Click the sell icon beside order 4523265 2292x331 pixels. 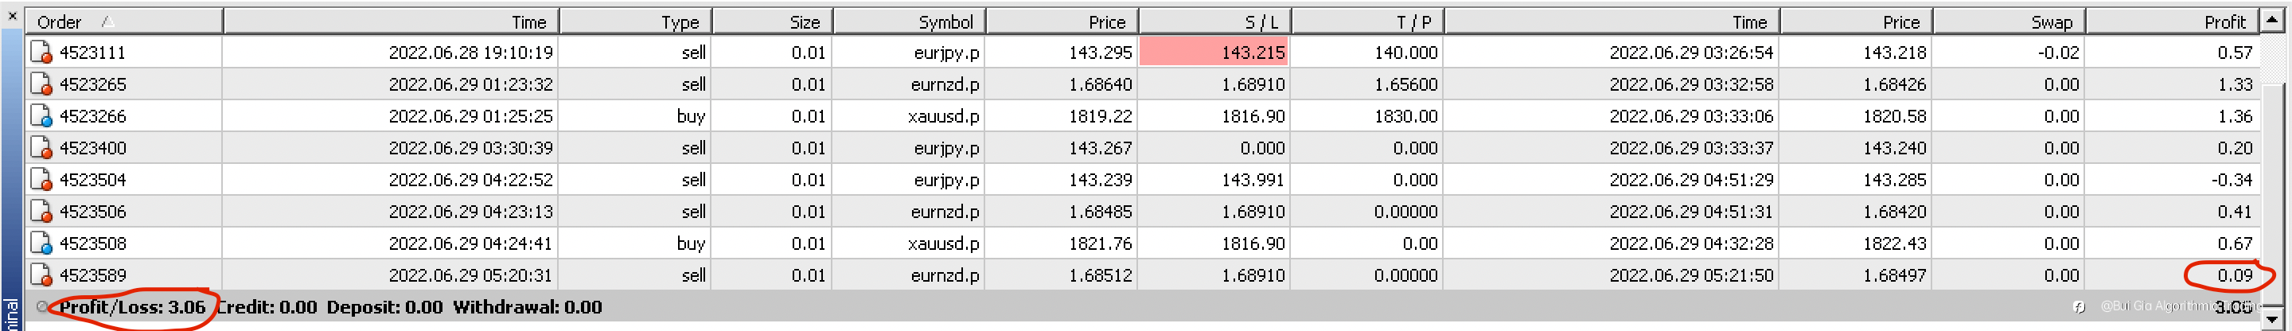[41, 84]
